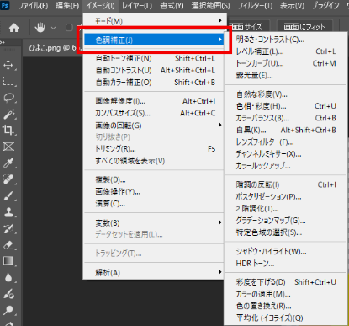Choose 演算(C)...
Screen dimensions: 349x326
(x=154, y=204)
